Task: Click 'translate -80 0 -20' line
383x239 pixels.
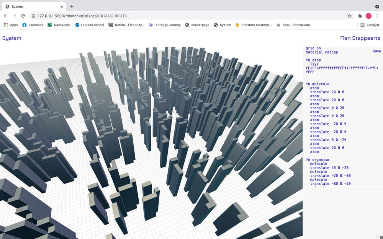Action: pos(331,184)
